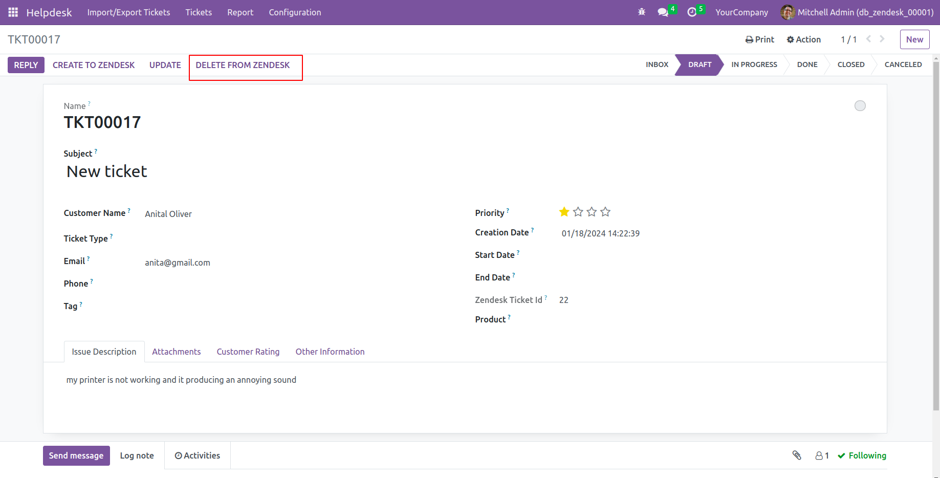940x478 pixels.
Task: Set priority to second star
Action: coord(578,212)
